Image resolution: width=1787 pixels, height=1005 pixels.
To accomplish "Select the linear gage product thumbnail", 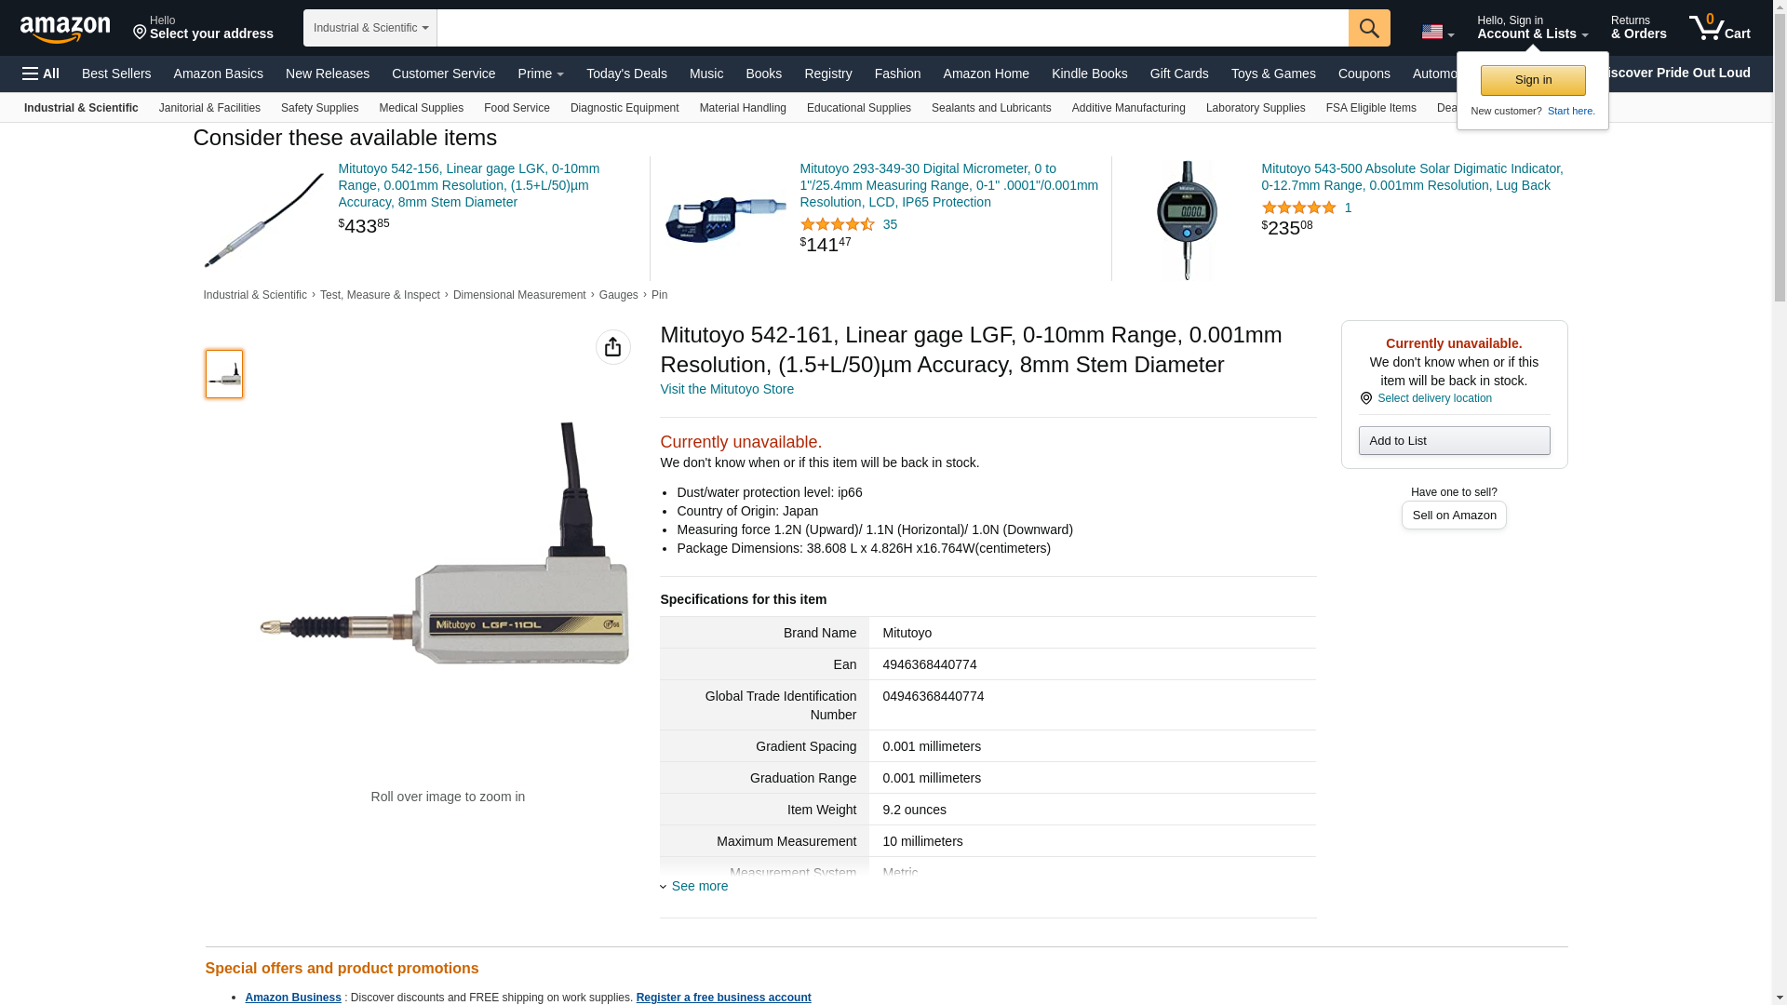I will [x=223, y=373].
